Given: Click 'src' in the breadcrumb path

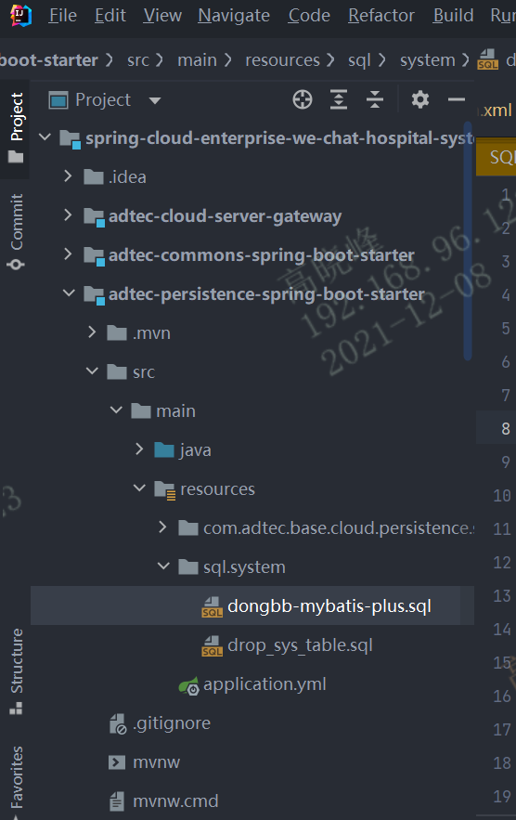Looking at the screenshot, I should click(x=138, y=60).
